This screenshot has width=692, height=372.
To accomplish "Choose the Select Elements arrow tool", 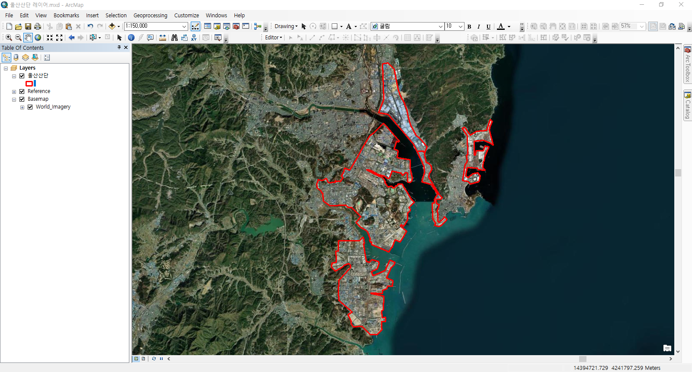I will (119, 38).
